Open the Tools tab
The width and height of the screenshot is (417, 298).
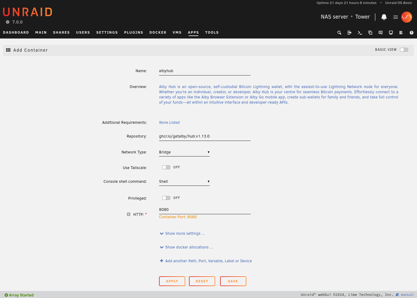click(x=212, y=32)
